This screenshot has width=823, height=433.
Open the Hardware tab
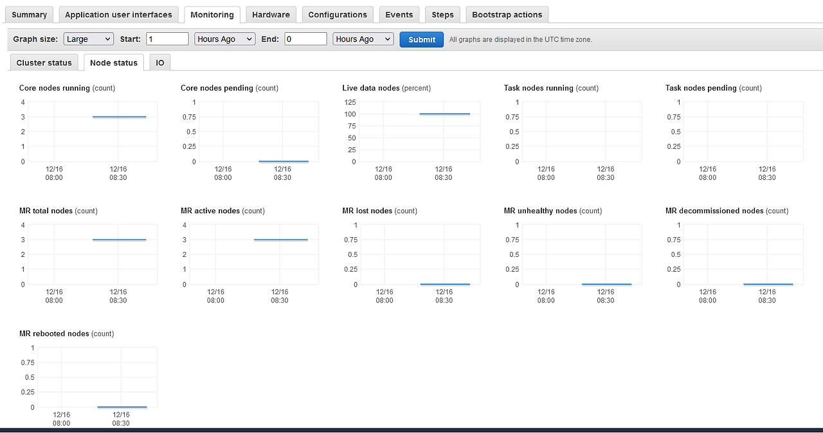click(x=271, y=15)
